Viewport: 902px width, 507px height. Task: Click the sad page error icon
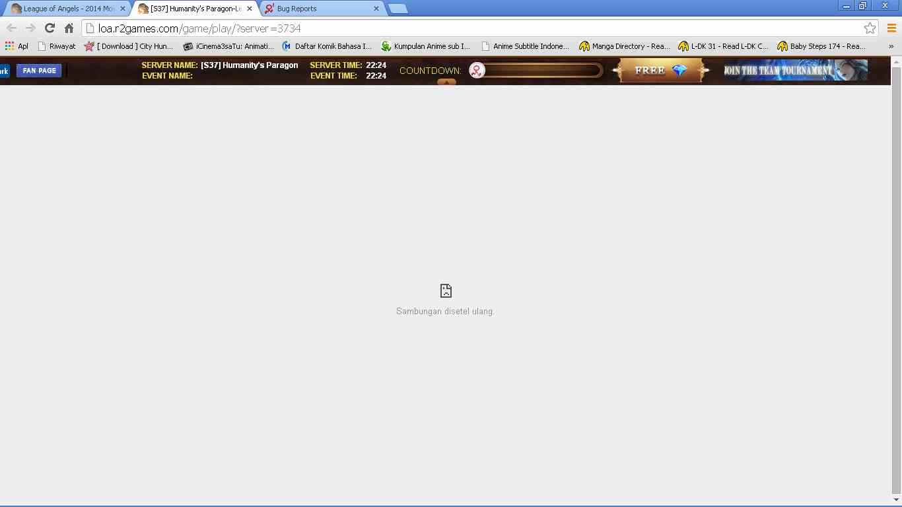coord(446,290)
